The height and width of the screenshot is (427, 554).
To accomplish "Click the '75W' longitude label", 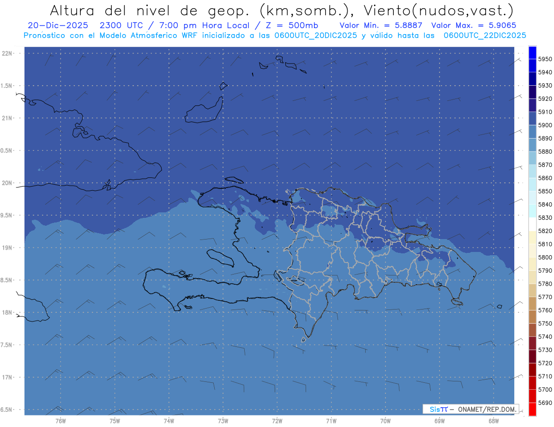I will [115, 421].
